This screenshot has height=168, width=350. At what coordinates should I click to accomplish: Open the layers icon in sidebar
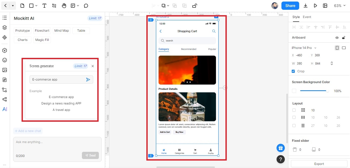[5, 28]
